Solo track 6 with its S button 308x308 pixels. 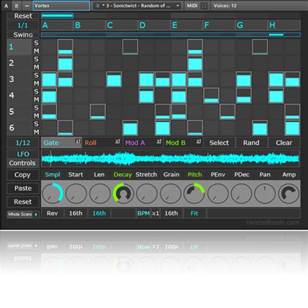click(x=36, y=124)
